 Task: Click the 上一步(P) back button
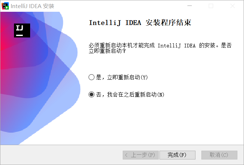(x=141, y=155)
